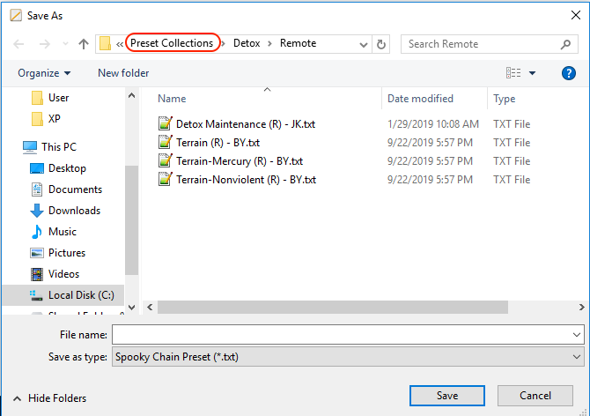The height and width of the screenshot is (416, 590).
Task: Click the search magnifier icon
Action: coord(566,44)
